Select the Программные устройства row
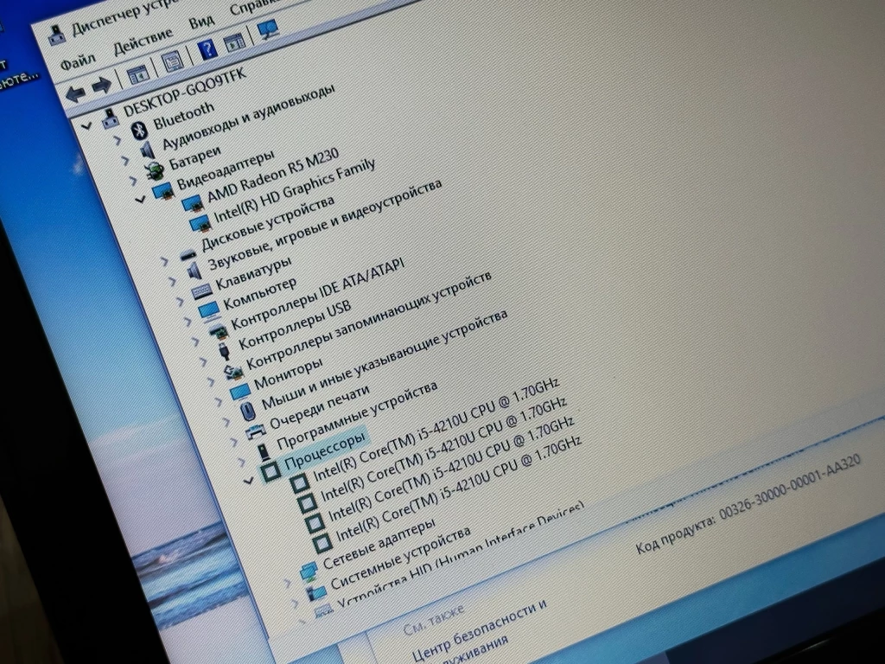The image size is (885, 664). point(357,414)
